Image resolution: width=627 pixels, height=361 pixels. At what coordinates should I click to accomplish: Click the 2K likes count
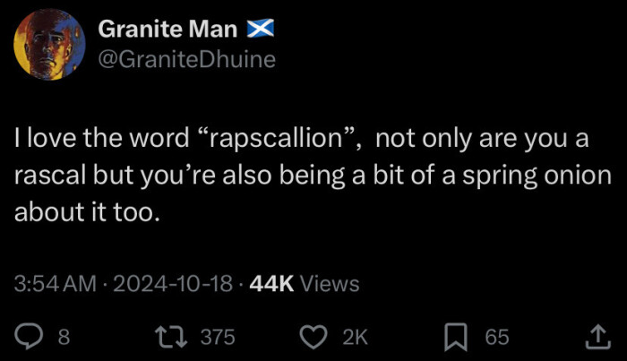click(355, 337)
